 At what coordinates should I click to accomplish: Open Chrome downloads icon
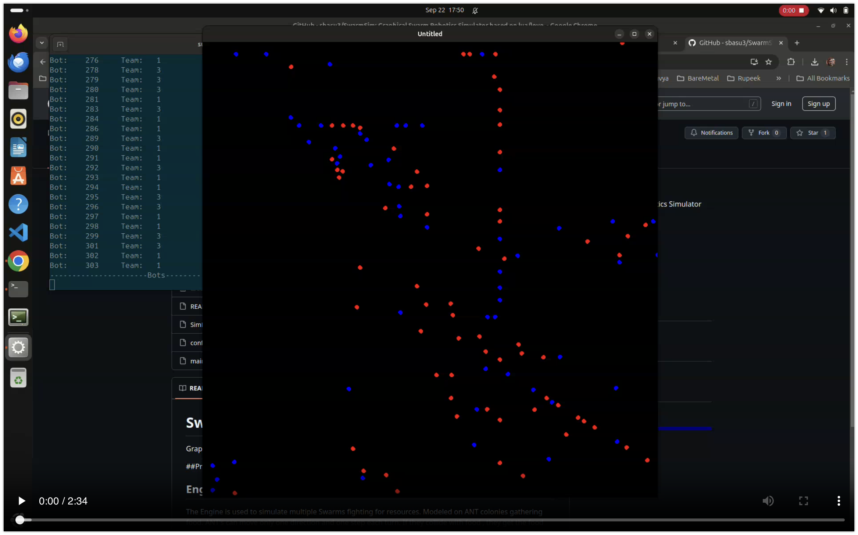point(815,62)
